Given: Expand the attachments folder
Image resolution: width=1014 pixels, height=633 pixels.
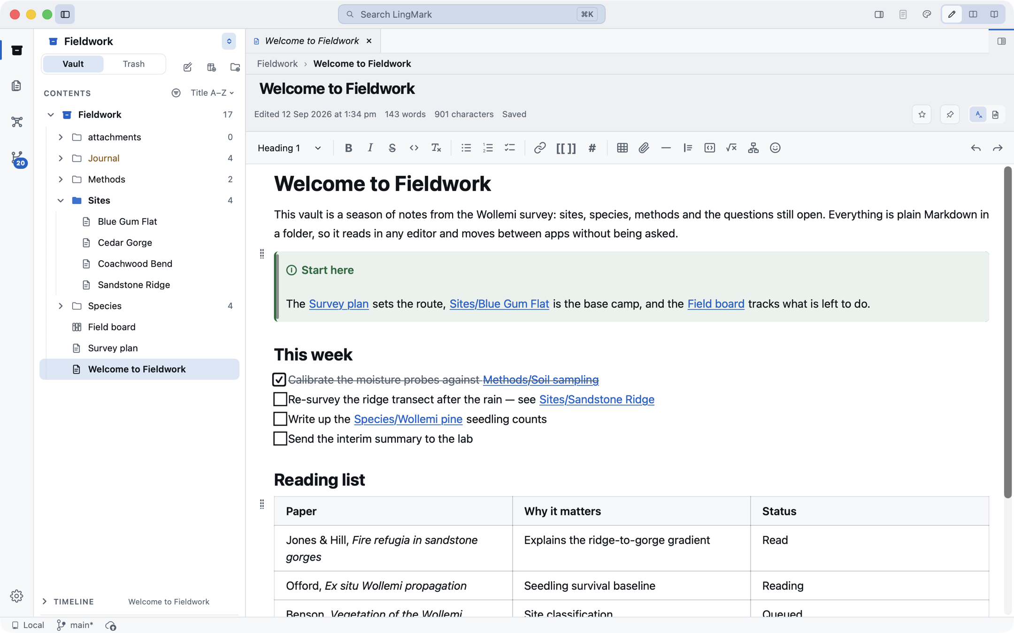Looking at the screenshot, I should (61, 137).
